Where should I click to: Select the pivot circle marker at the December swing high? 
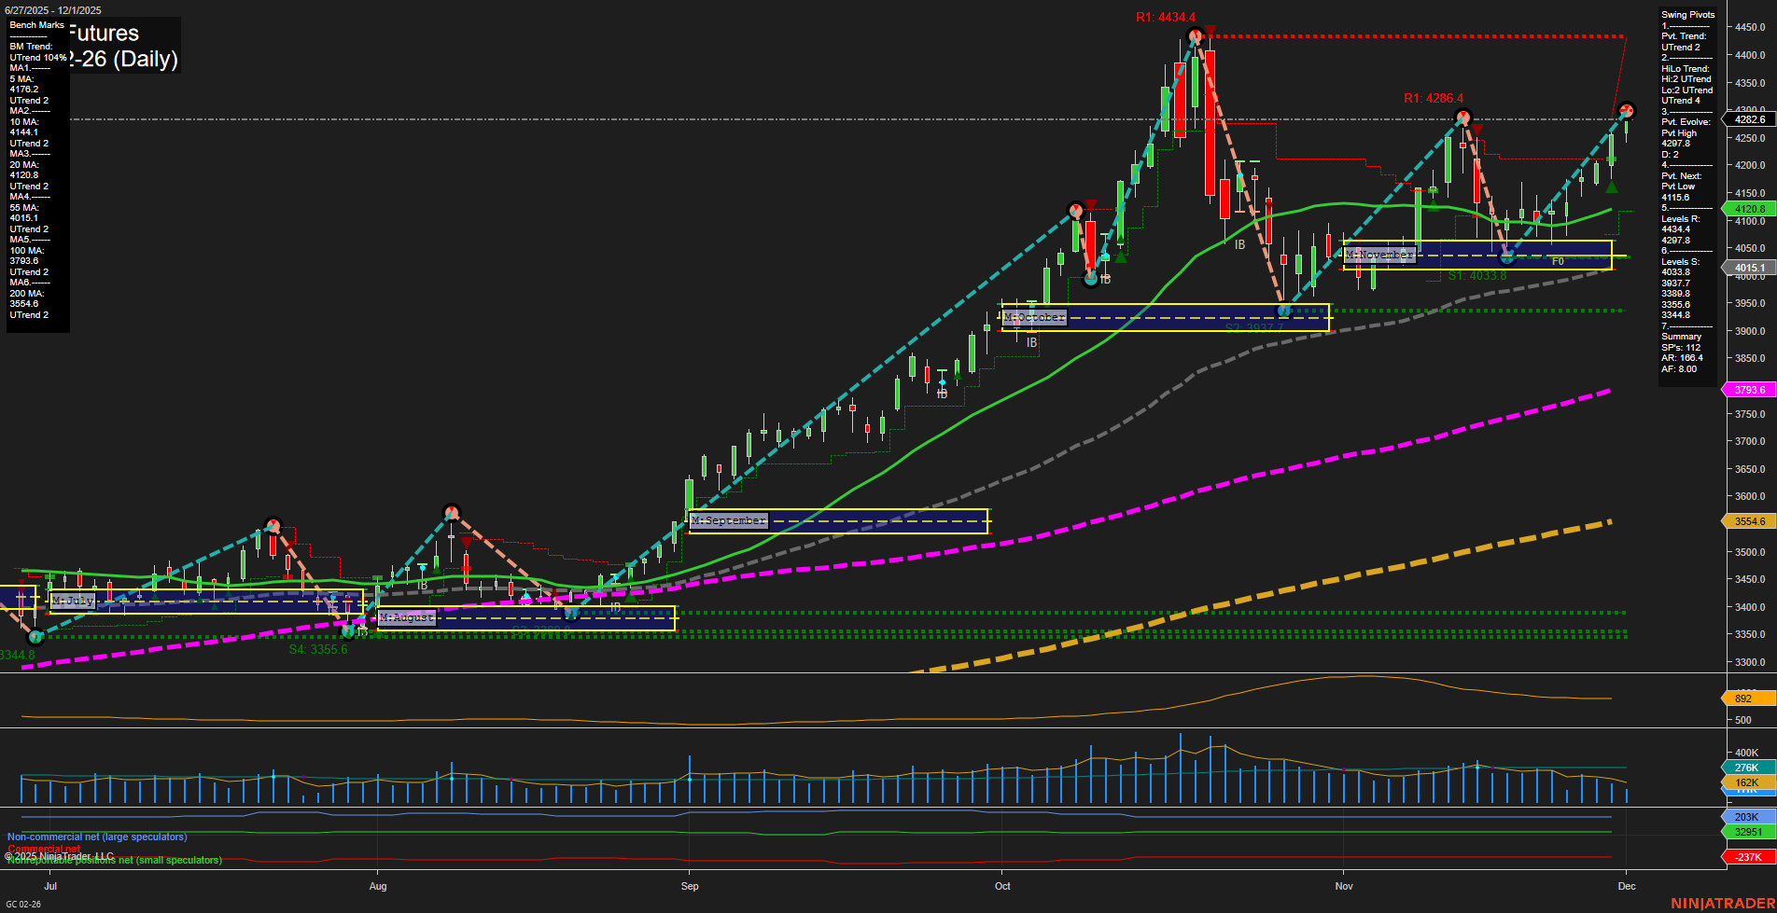pos(1627,111)
